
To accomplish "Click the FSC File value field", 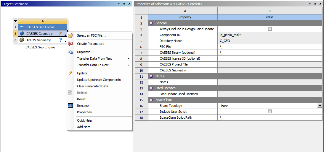I will (270, 47).
